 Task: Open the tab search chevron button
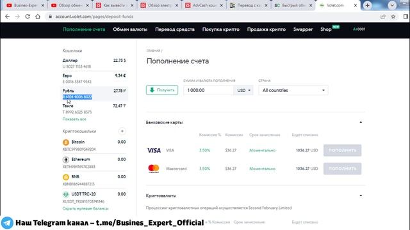391,5
